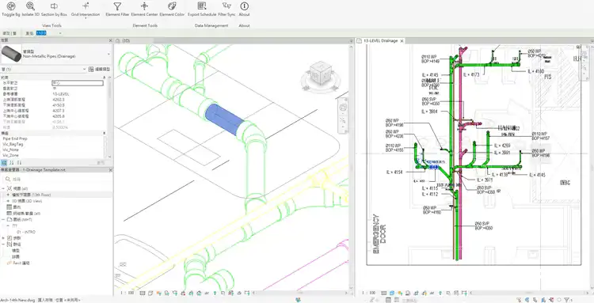Click the Pipe End Prep property
Viewport: 594px width, 303px height.
click(15, 138)
